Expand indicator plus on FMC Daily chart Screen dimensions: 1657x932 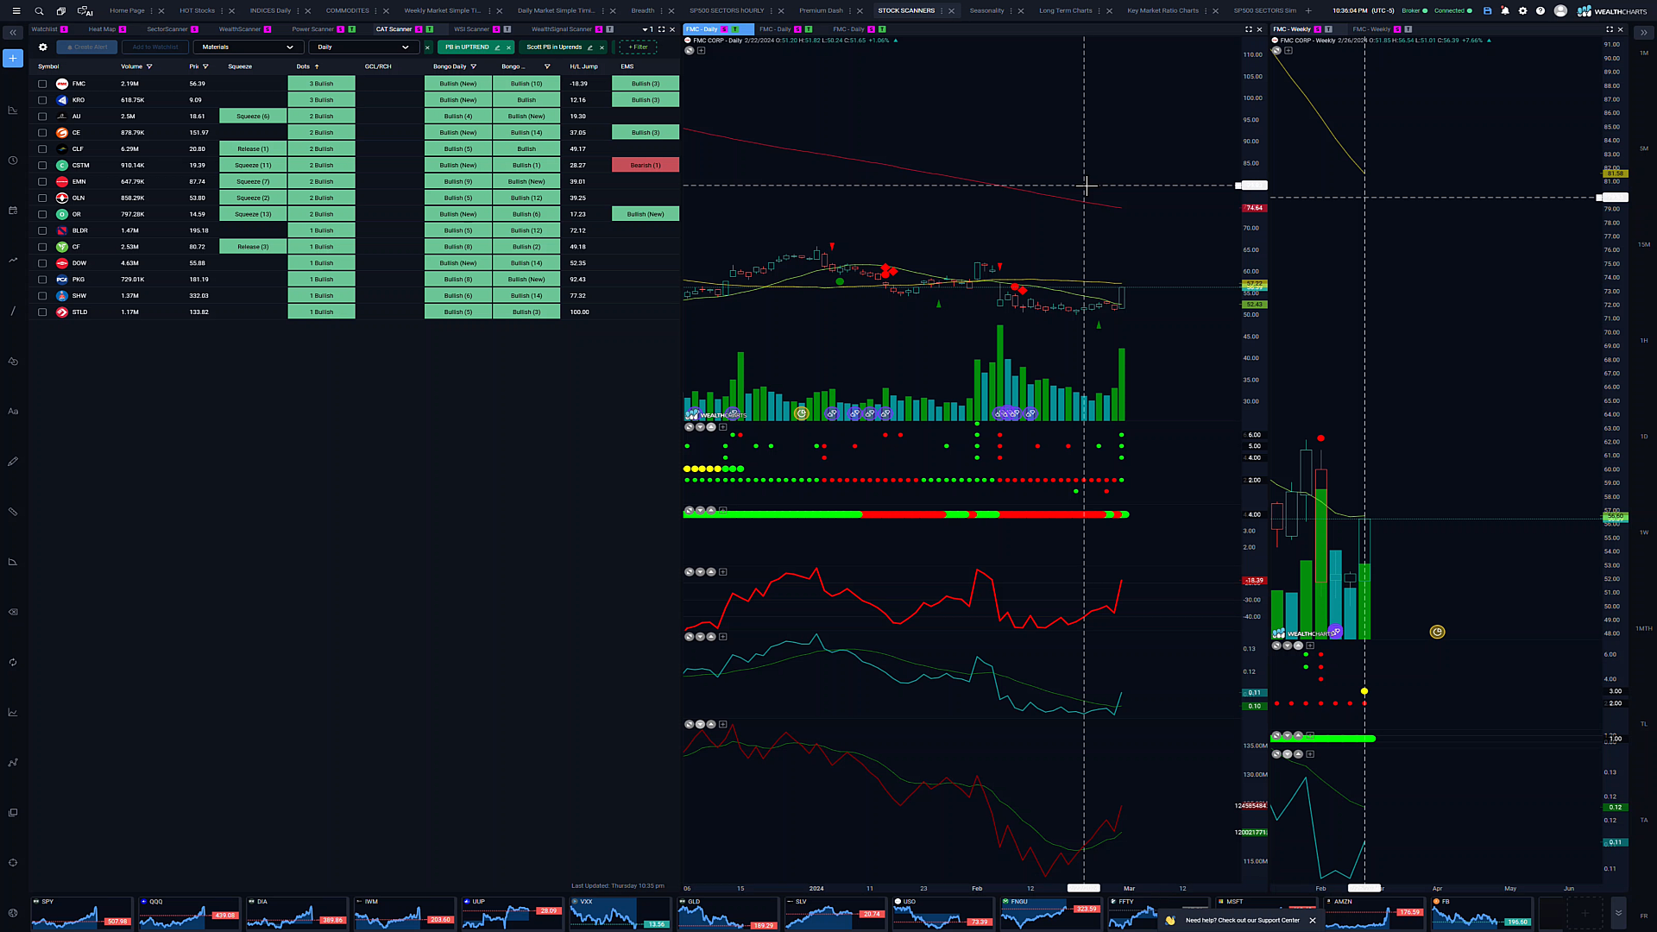[702, 51]
